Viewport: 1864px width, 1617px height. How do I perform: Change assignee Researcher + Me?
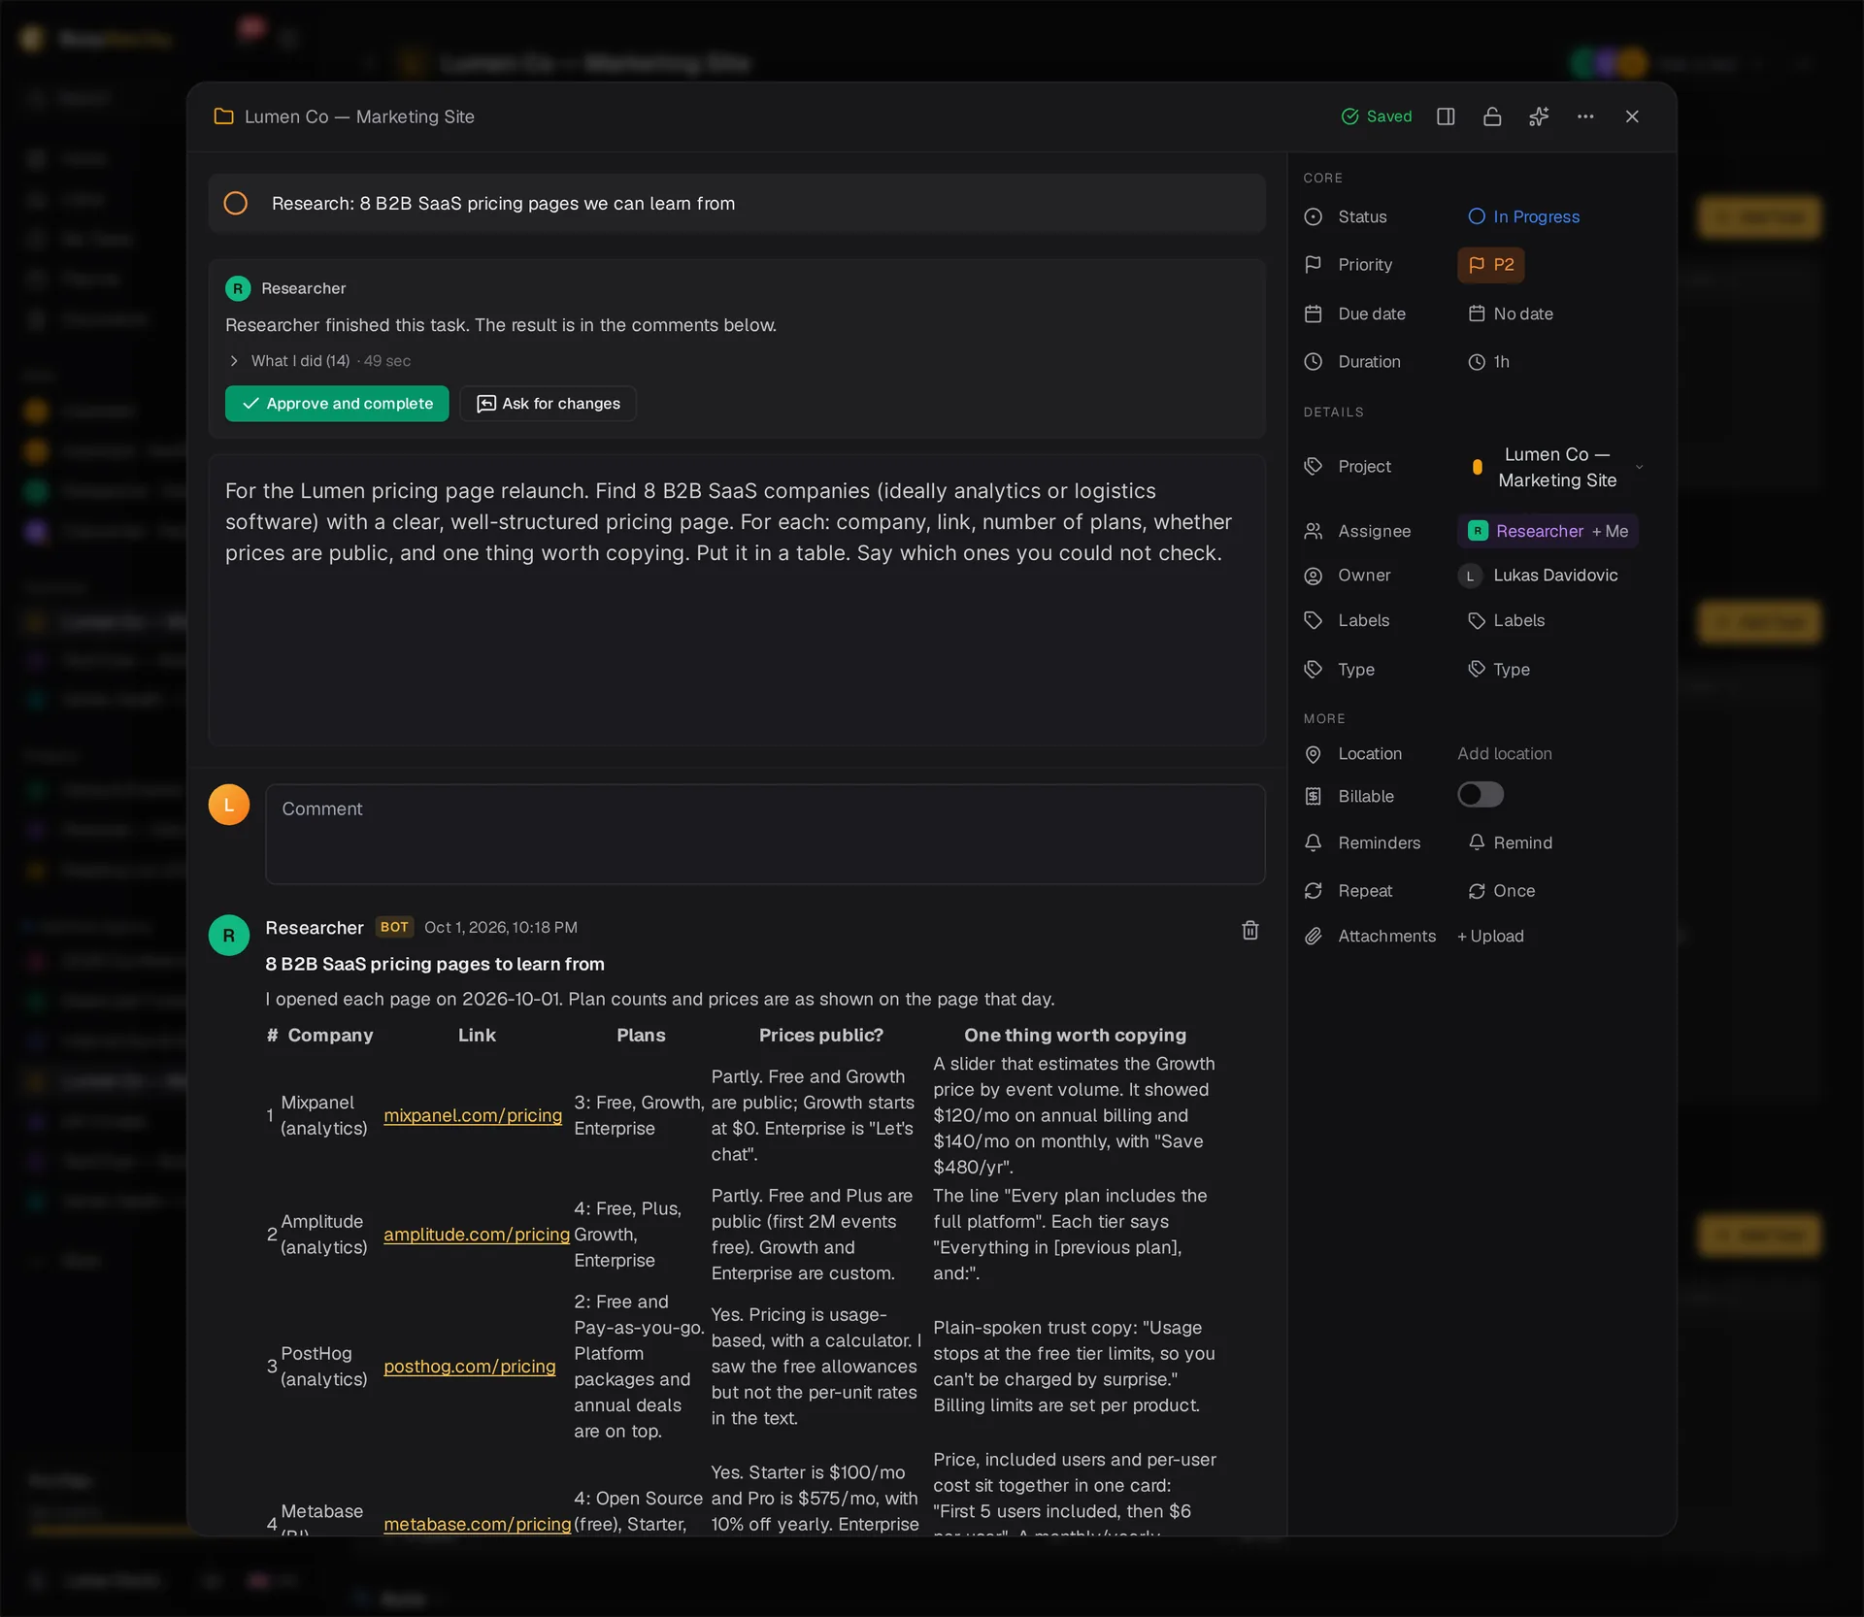point(1548,531)
